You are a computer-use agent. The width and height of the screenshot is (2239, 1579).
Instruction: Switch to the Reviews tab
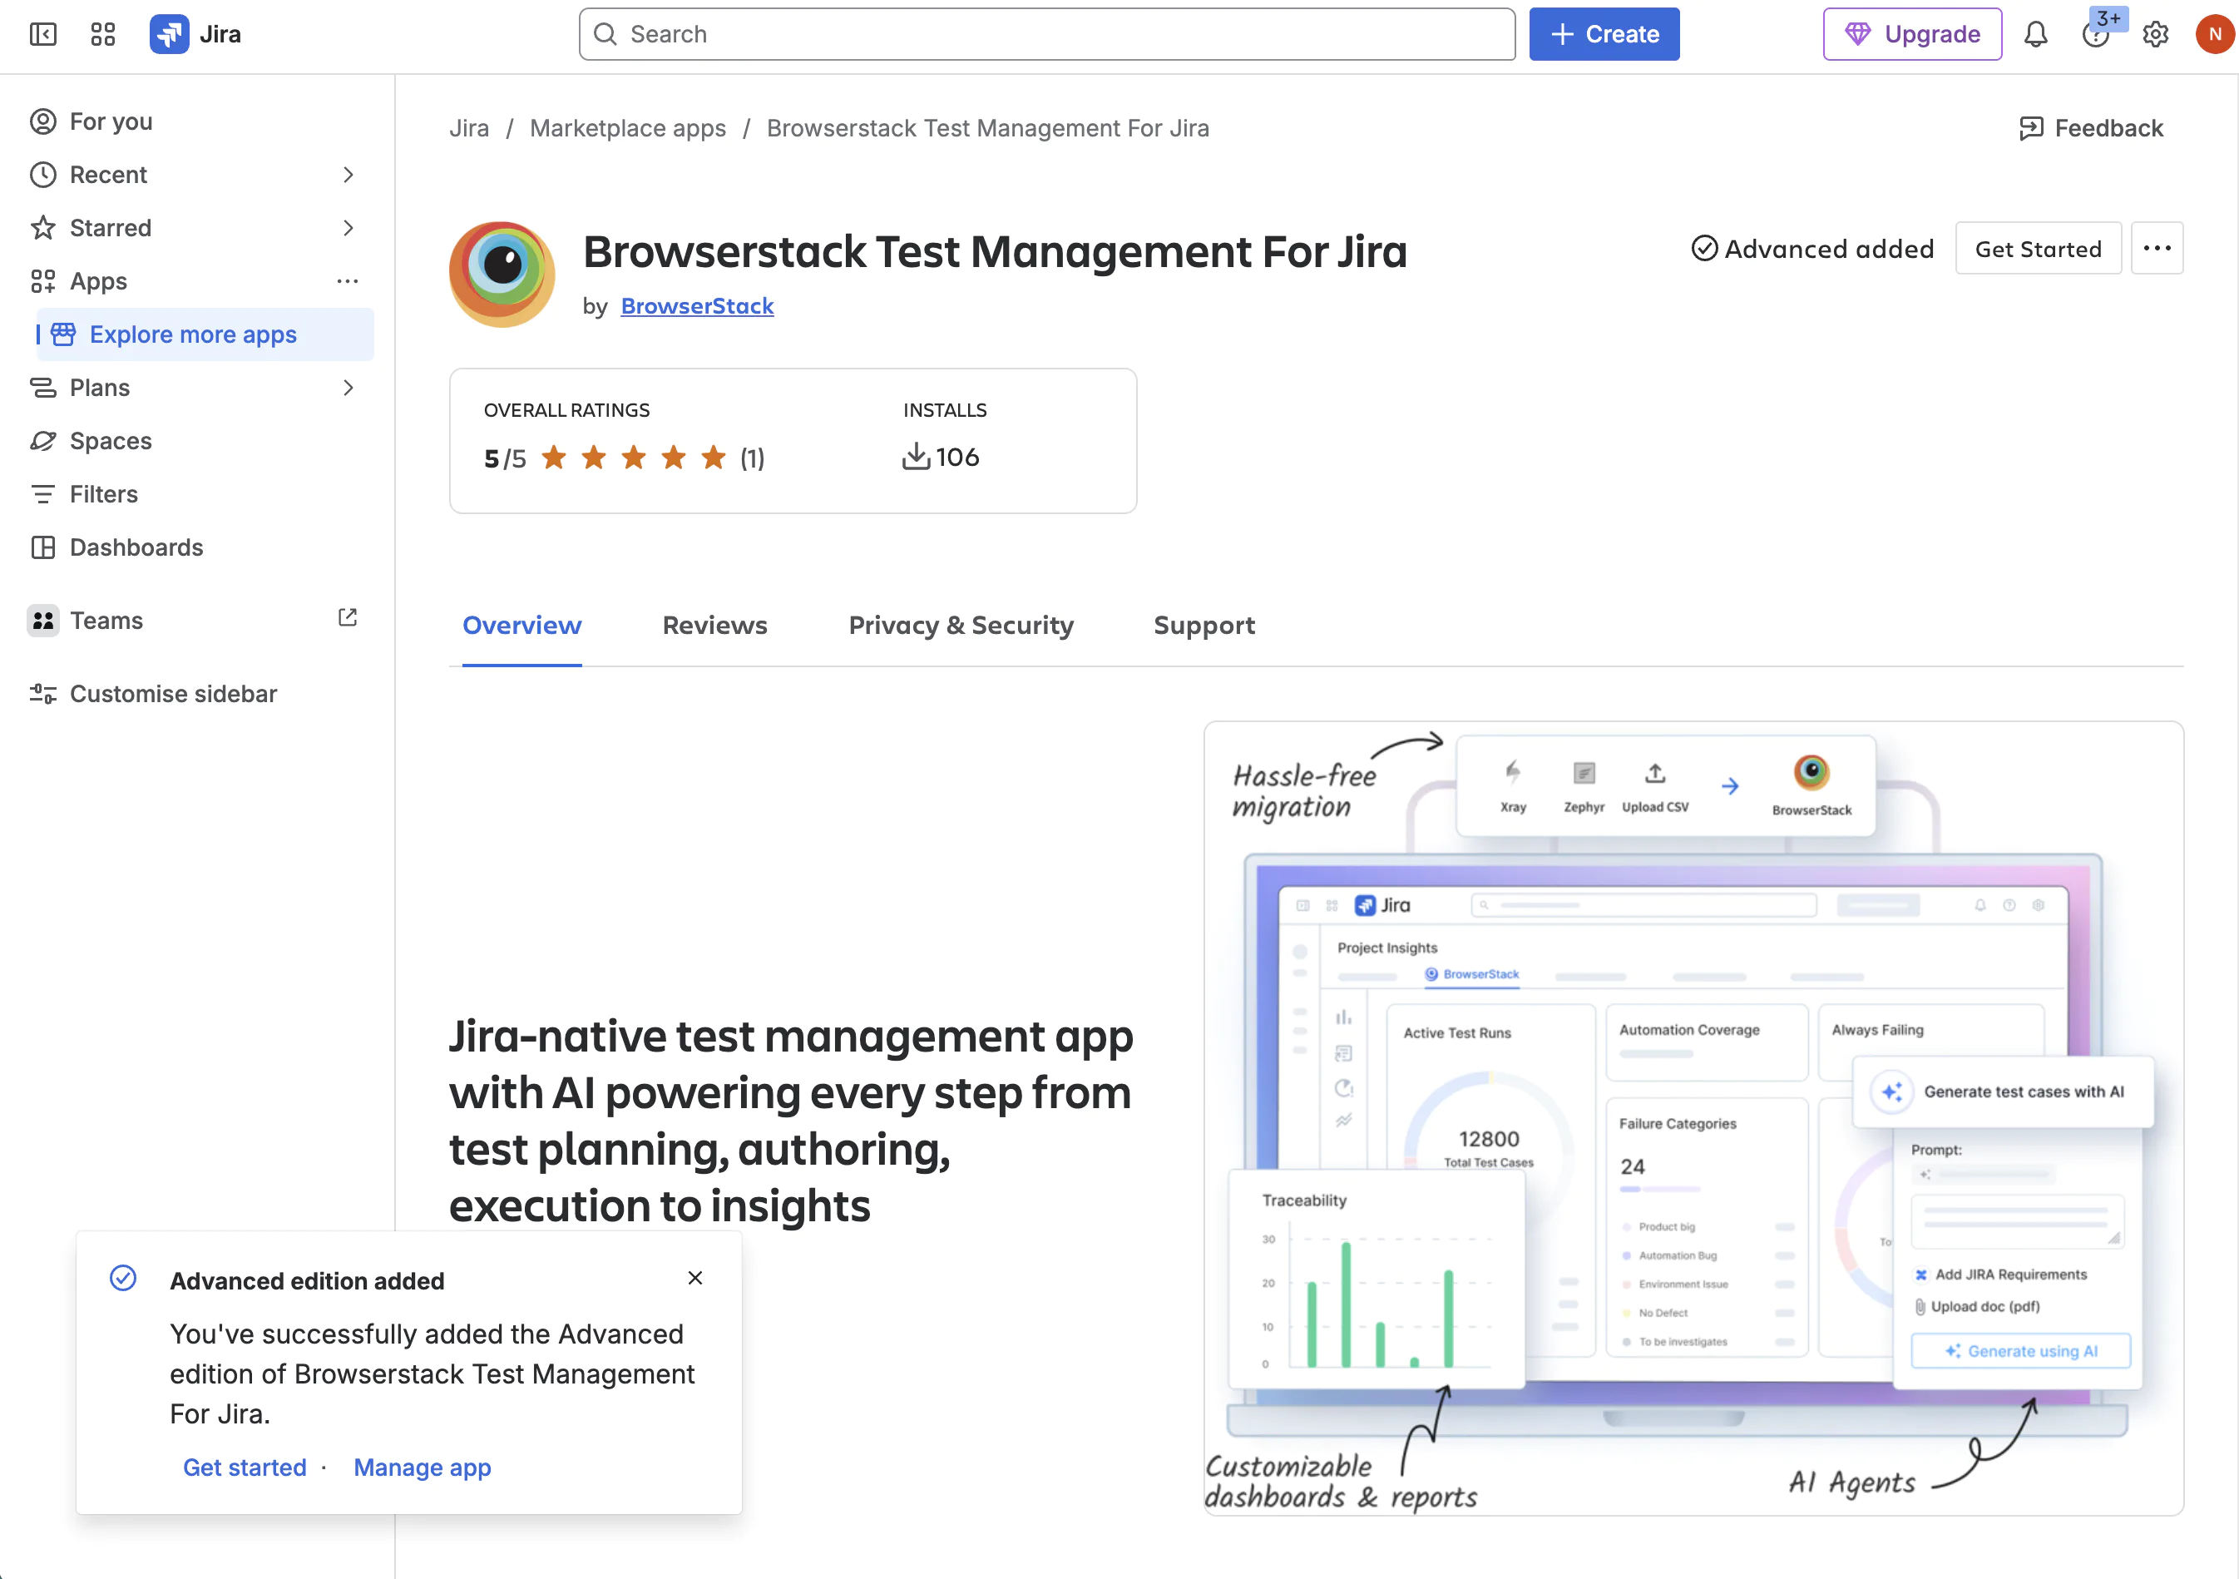pos(714,625)
